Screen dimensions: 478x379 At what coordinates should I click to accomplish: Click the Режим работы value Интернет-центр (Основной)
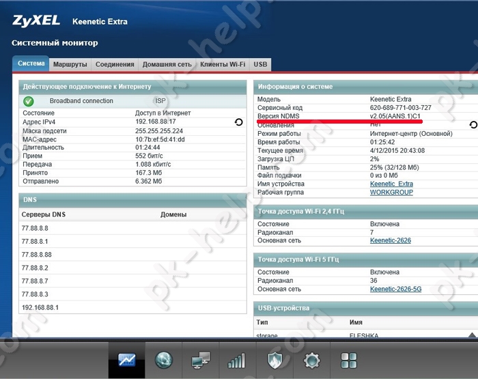[x=411, y=134]
